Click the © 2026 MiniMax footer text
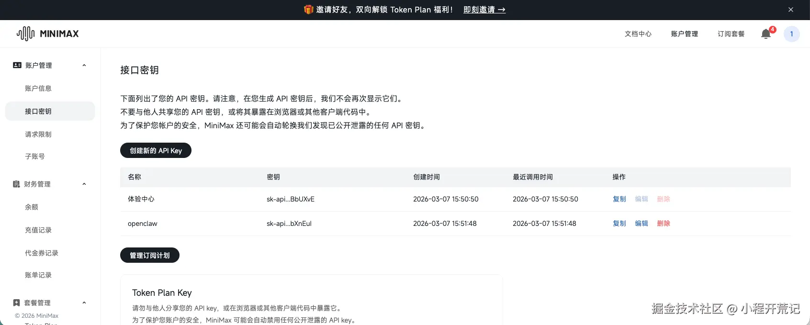 pos(37,316)
